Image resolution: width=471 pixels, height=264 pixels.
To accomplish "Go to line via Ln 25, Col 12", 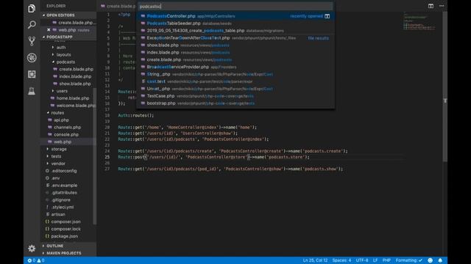I will coord(315,260).
